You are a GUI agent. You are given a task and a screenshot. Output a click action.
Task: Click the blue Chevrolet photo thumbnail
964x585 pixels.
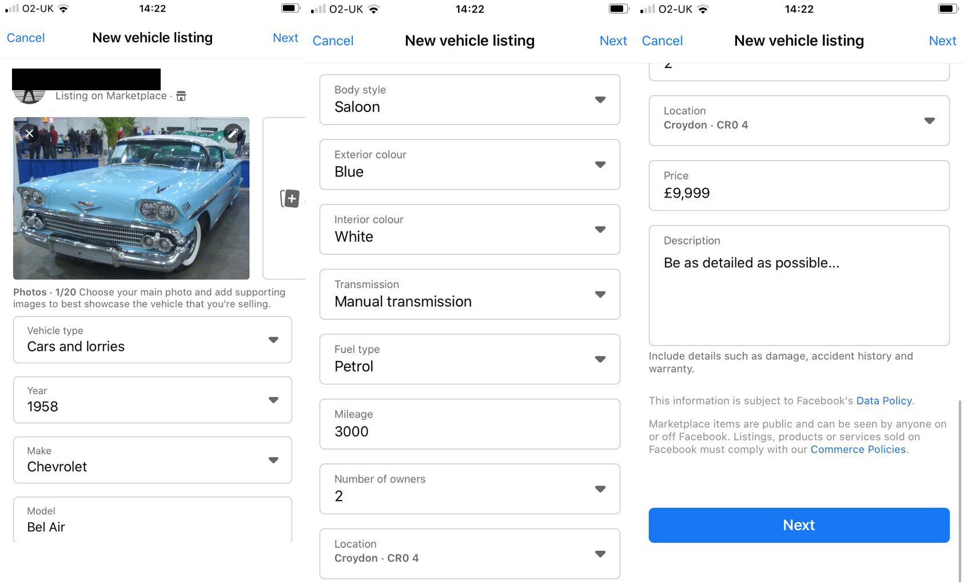pos(131,206)
